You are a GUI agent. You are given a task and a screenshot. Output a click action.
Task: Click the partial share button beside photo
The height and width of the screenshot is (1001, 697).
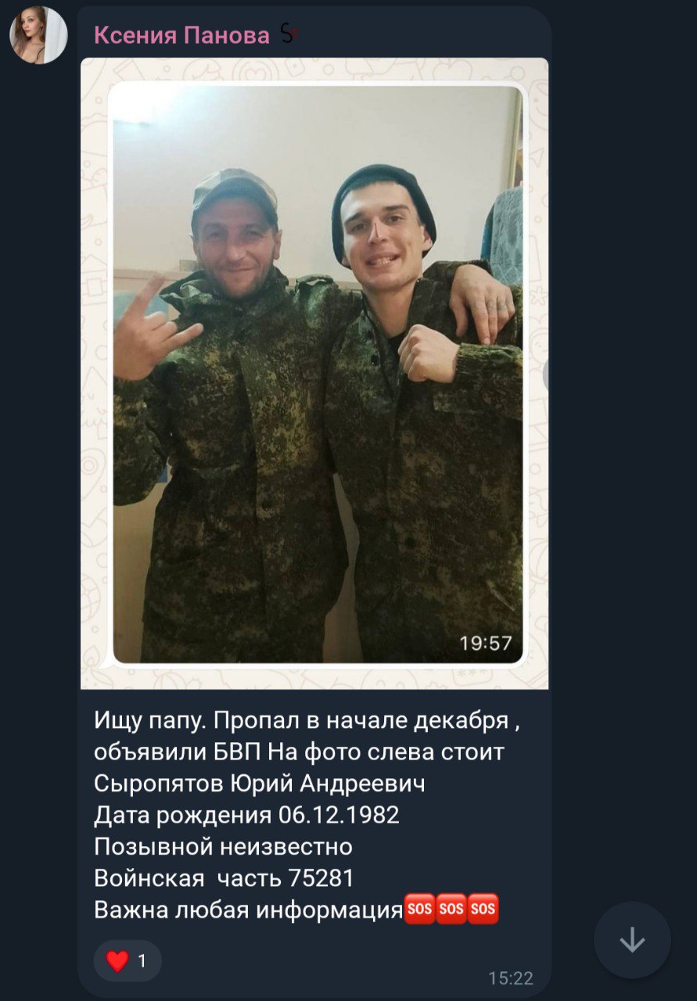click(547, 376)
